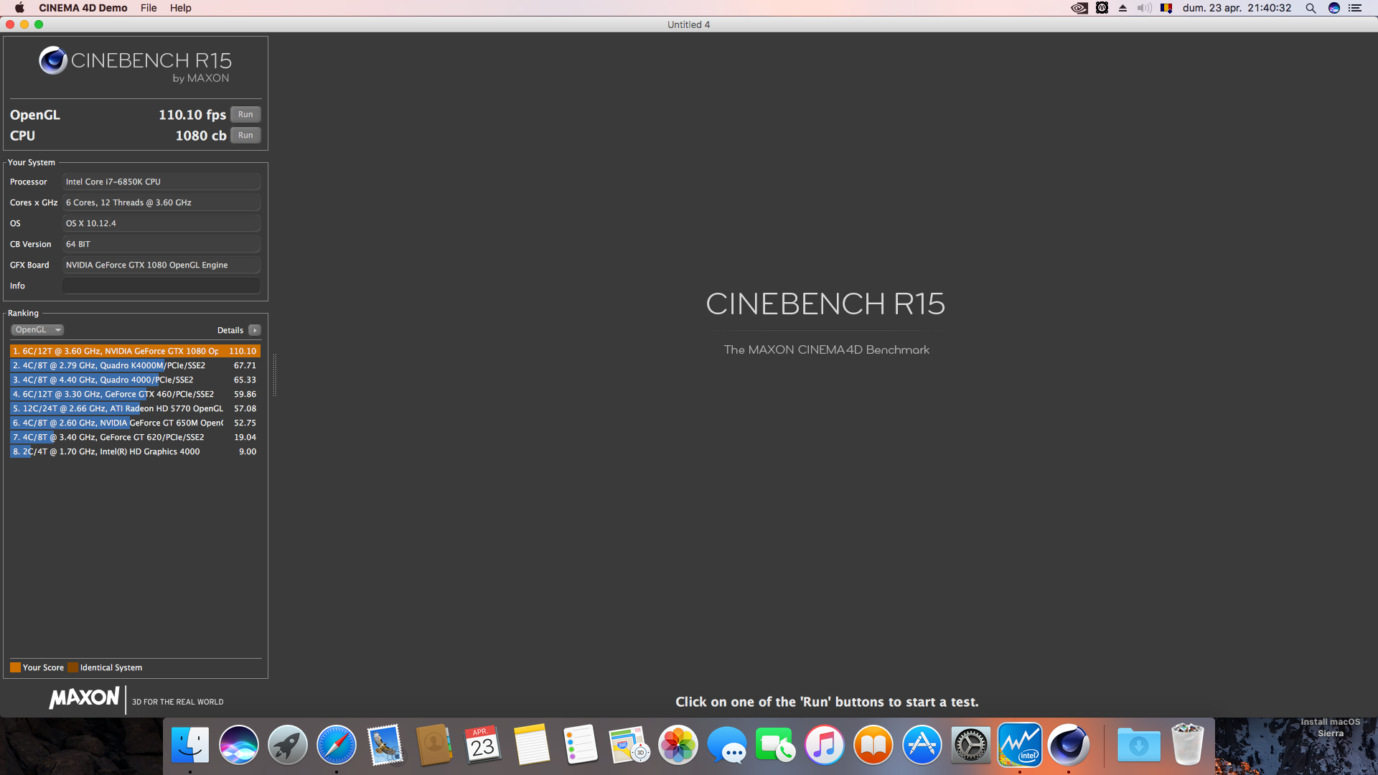Launch Safari from the dock
1378x775 pixels.
[x=336, y=745]
